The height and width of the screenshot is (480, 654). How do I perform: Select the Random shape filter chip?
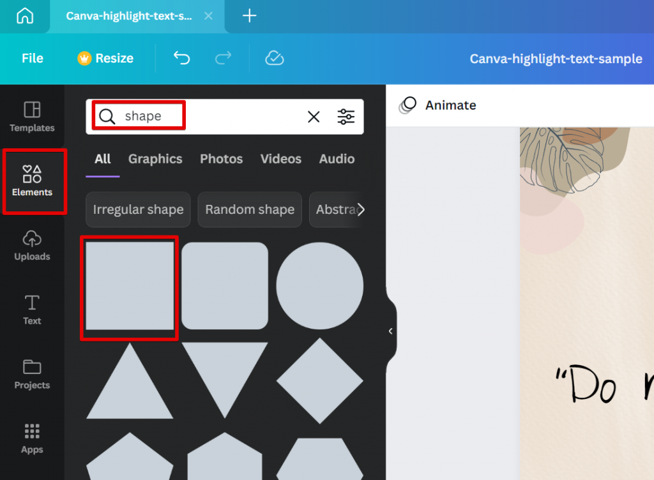point(250,209)
